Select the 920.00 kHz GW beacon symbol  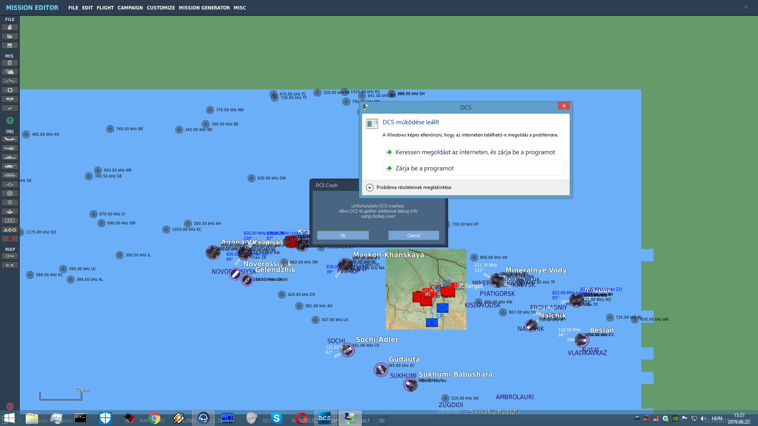point(251,178)
